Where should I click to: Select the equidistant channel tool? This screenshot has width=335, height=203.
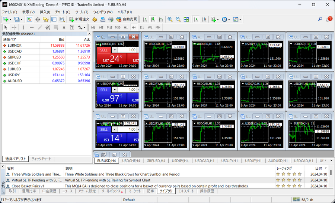[48, 27]
